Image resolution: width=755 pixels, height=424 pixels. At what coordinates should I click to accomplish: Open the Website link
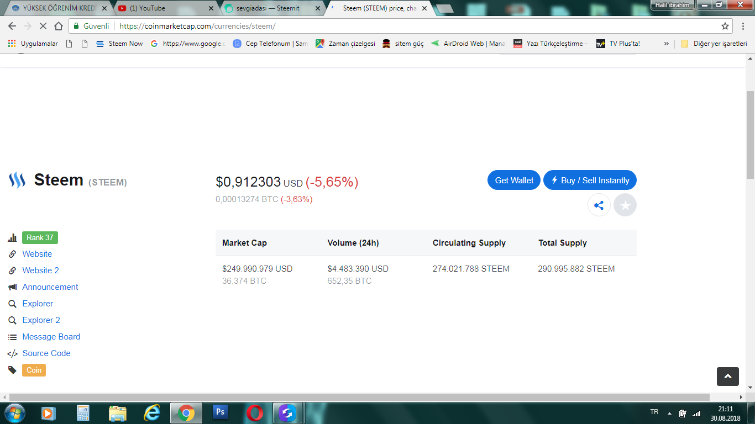point(37,254)
